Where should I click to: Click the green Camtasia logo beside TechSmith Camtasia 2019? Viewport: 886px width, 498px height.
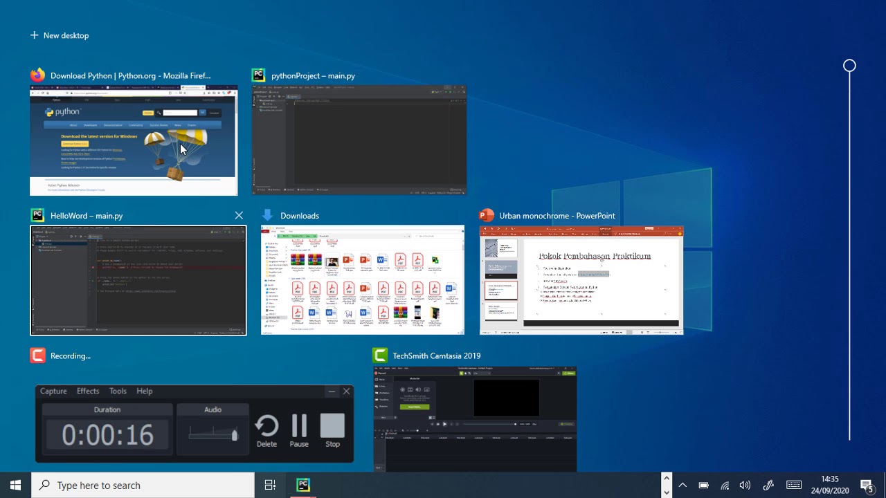(379, 356)
